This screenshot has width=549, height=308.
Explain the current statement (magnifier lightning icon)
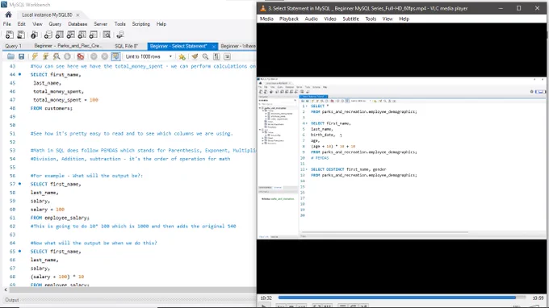tap(57, 56)
